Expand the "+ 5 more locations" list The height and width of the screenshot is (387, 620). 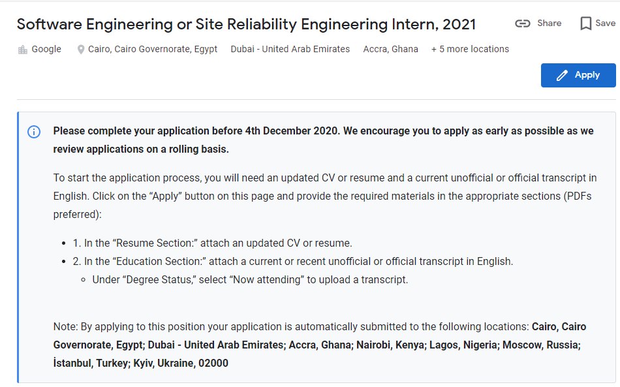(470, 49)
